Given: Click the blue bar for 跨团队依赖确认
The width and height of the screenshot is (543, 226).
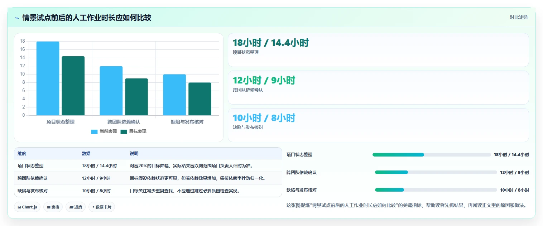Looking at the screenshot, I should point(111,91).
